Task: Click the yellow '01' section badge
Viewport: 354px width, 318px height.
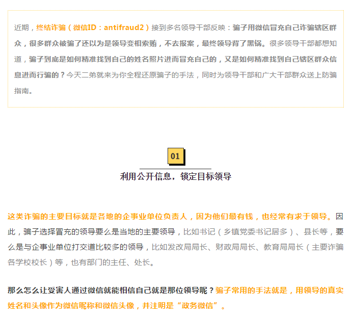Action: point(175,156)
